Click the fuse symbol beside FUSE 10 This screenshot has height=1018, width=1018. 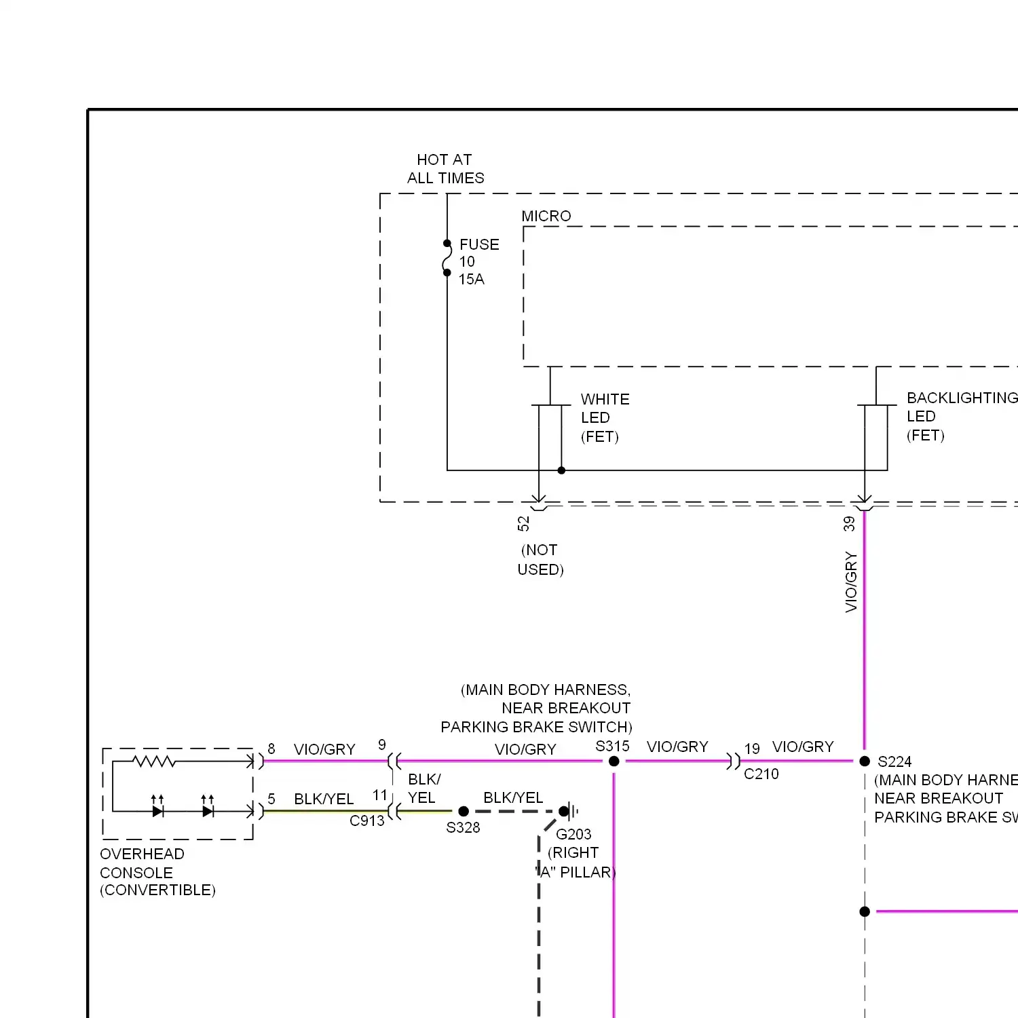[447, 258]
